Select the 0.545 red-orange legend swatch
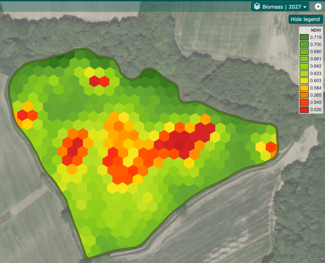The width and height of the screenshot is (325, 263). pyautogui.click(x=304, y=102)
